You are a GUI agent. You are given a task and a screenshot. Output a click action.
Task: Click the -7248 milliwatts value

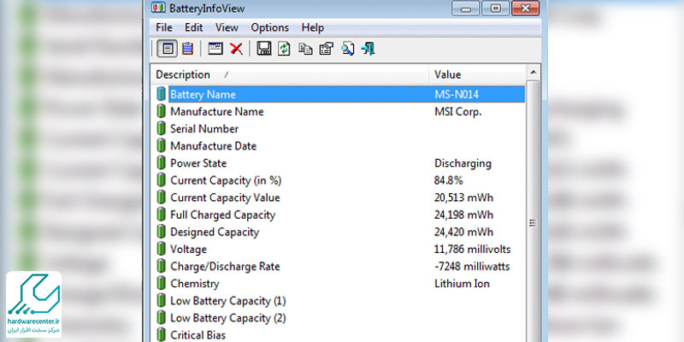472,267
